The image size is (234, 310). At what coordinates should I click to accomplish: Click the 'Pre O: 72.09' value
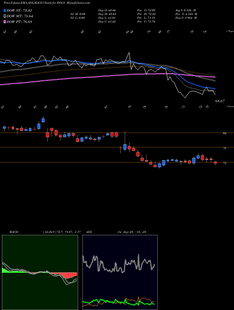coord(146,10)
